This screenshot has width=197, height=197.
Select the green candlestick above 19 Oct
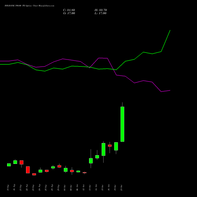116,146
